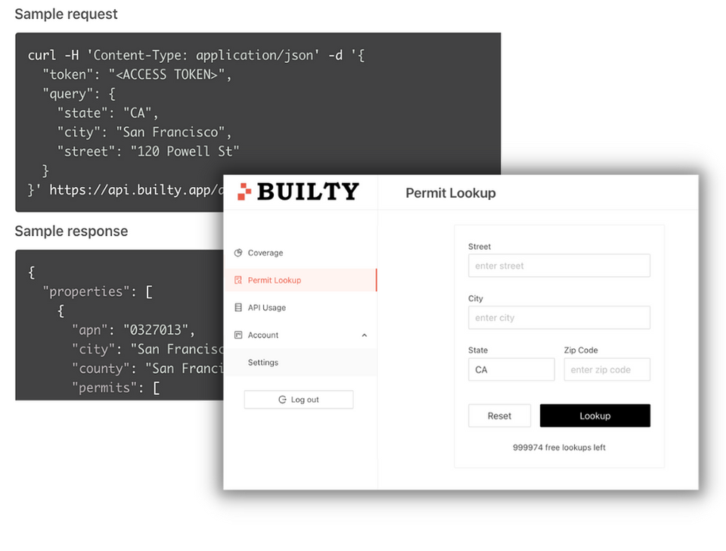Click the Permit Lookup page heading

click(x=451, y=193)
